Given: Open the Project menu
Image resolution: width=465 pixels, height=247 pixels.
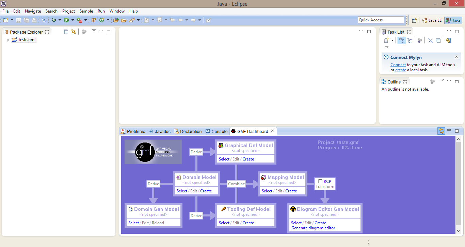Looking at the screenshot, I should pos(68,11).
